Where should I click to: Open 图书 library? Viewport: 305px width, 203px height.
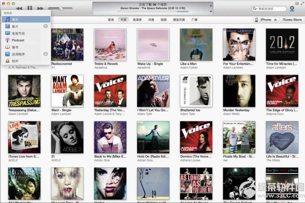point(26,47)
